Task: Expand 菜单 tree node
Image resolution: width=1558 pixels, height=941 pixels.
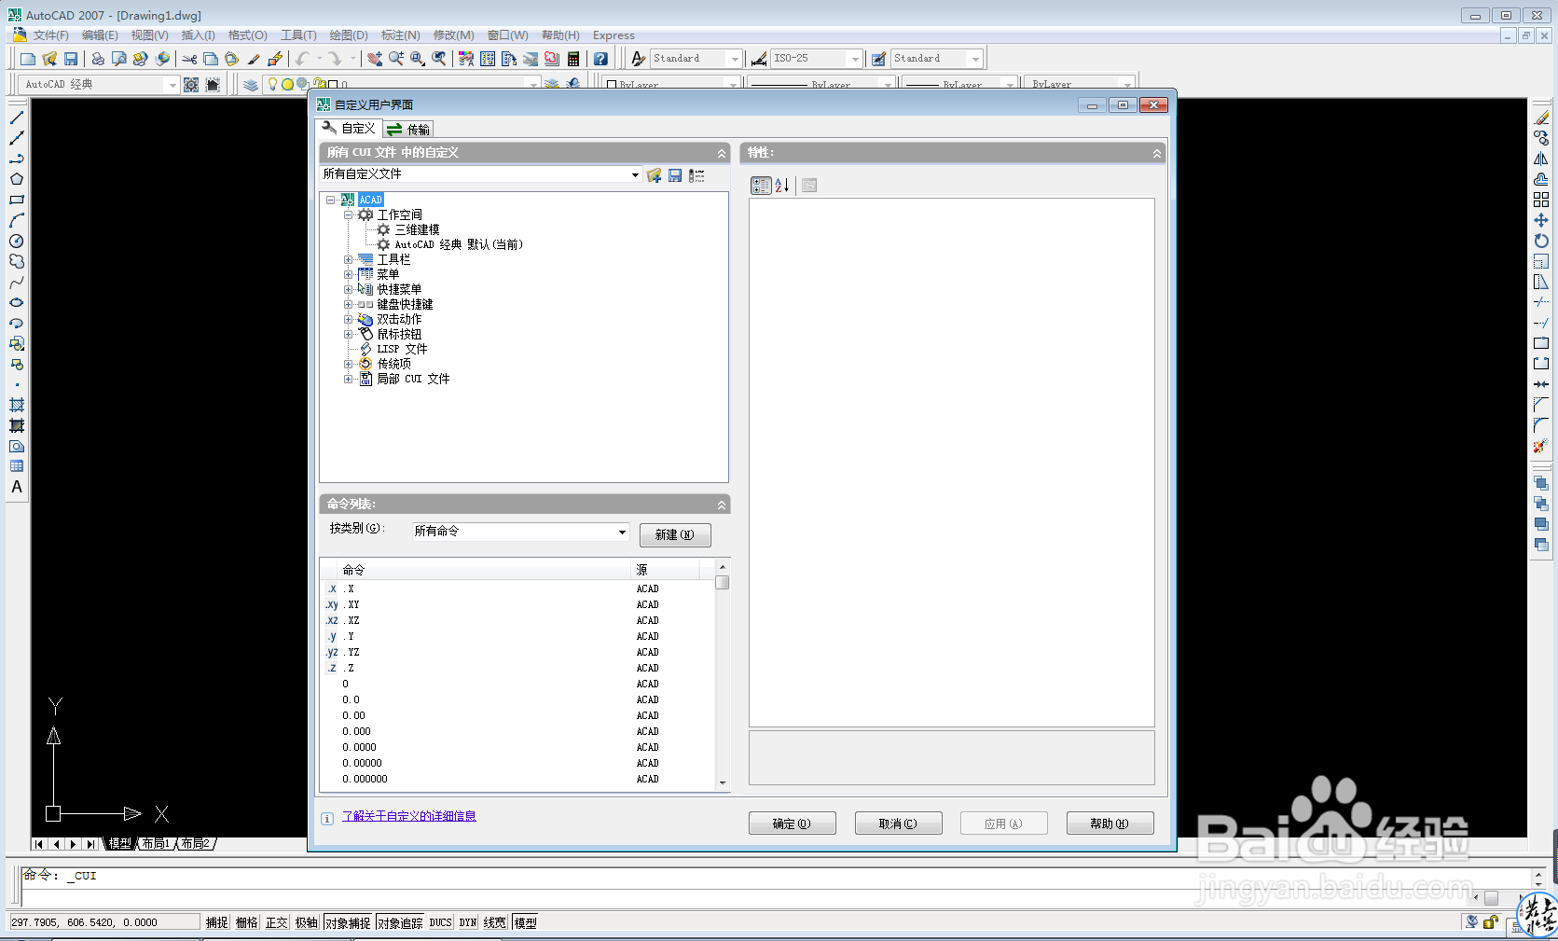Action: click(348, 274)
